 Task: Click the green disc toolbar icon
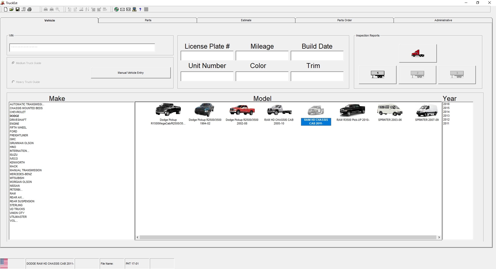tap(117, 9)
